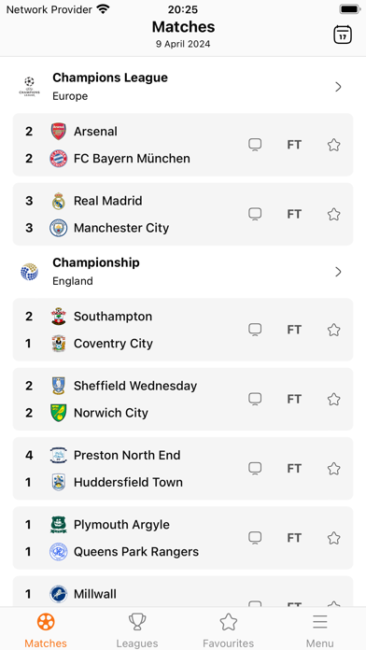Tap the TV icon for Real Madrid match
The image size is (366, 650).
click(x=255, y=214)
